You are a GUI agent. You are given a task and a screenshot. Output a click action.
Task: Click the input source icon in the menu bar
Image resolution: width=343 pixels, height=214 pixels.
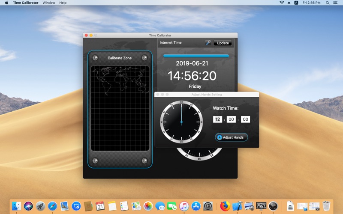click(x=296, y=3)
